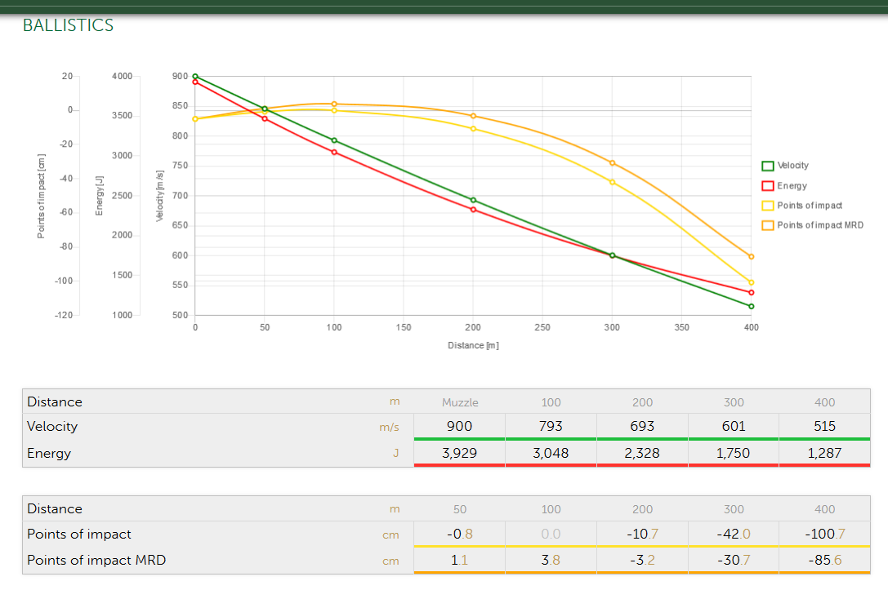Image resolution: width=888 pixels, height=590 pixels.
Task: Select the green velocity point at 400 m
Action: point(752,306)
